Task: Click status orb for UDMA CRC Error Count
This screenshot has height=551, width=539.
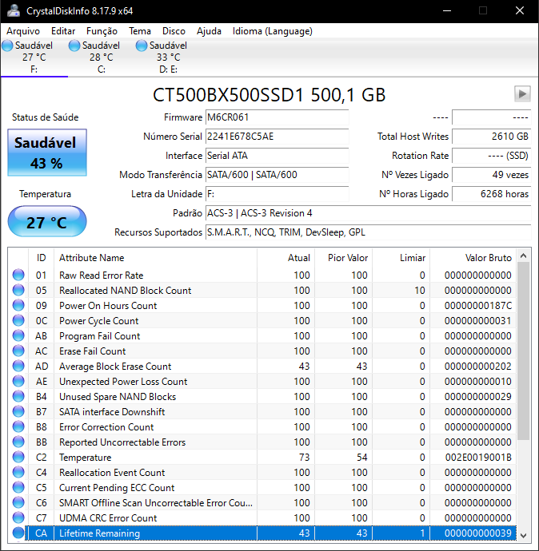Action: [18, 517]
